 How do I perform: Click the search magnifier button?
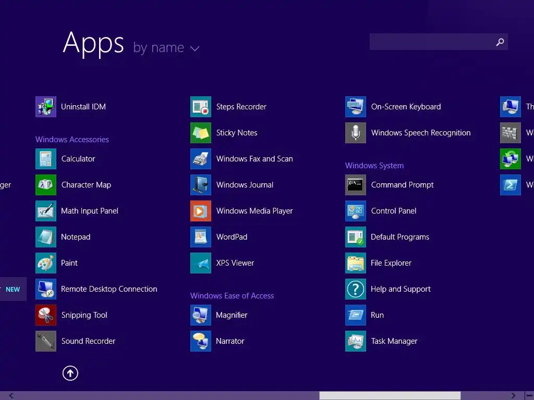(x=500, y=42)
